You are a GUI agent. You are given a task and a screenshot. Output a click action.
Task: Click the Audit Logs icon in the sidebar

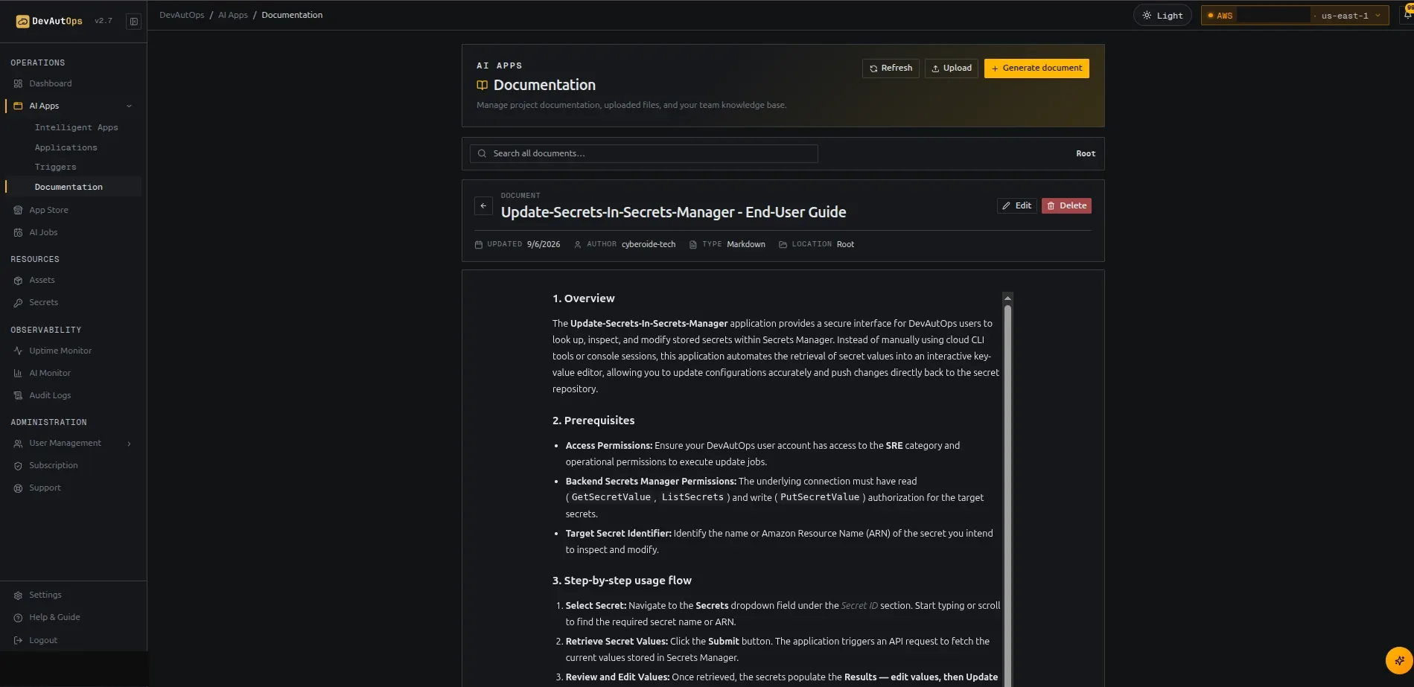click(18, 396)
